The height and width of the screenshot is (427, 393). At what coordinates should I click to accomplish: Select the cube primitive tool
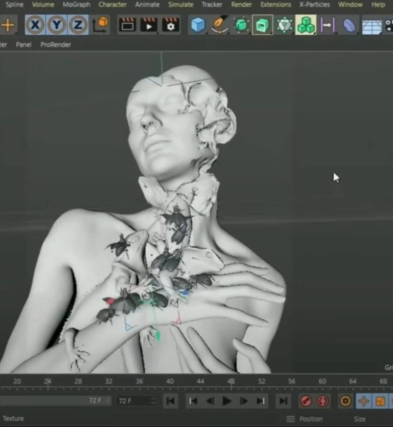click(197, 25)
